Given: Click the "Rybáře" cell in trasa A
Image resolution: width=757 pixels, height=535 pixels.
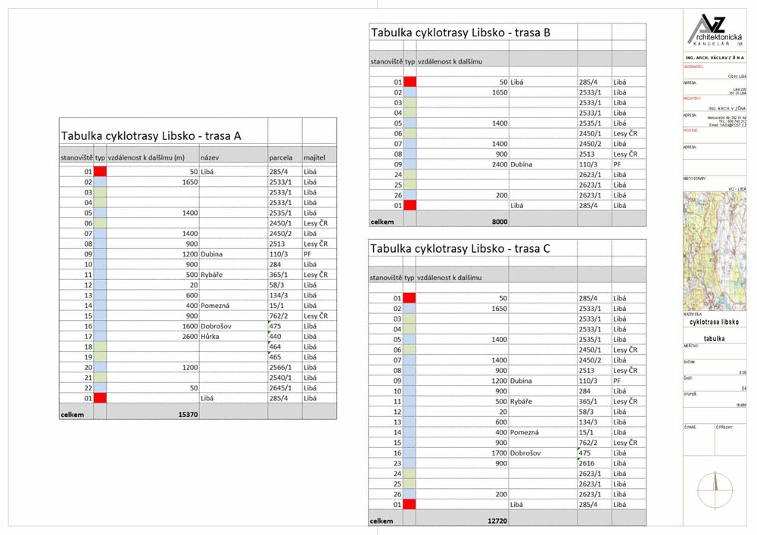Looking at the screenshot, I should tap(211, 275).
